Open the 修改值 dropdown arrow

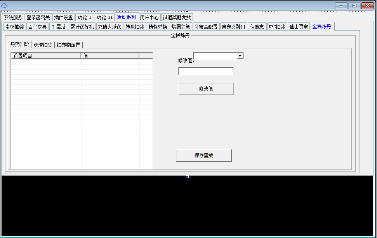(x=240, y=56)
